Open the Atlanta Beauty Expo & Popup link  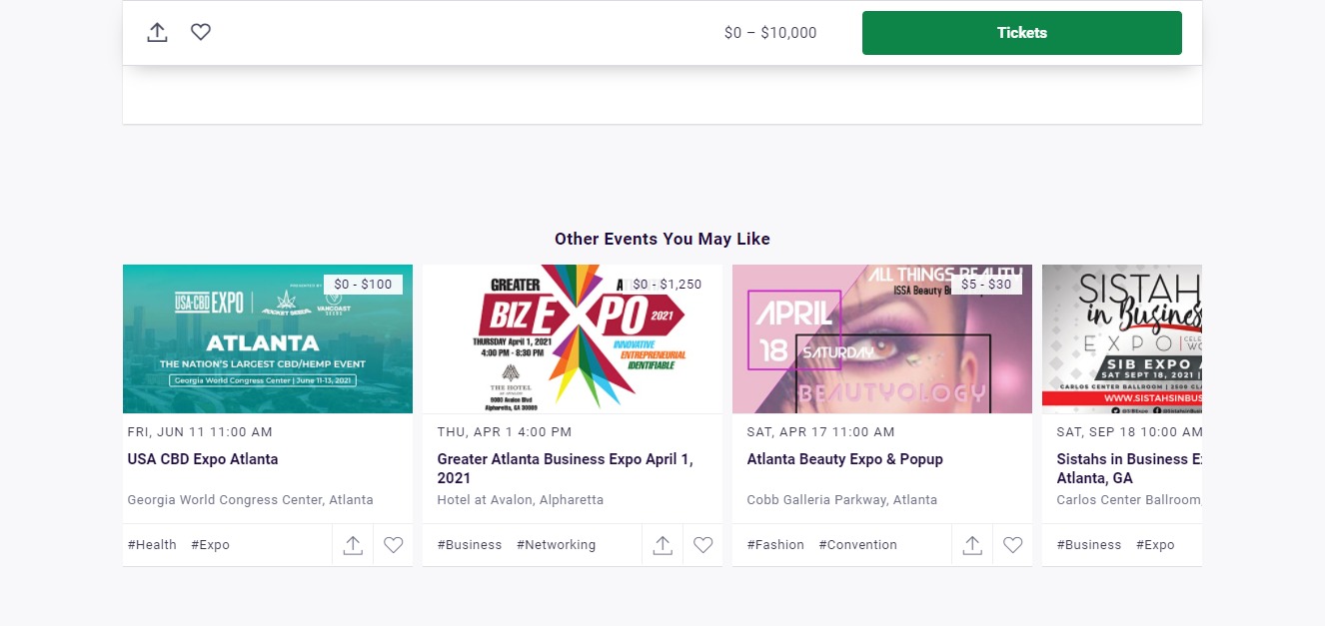(x=844, y=459)
